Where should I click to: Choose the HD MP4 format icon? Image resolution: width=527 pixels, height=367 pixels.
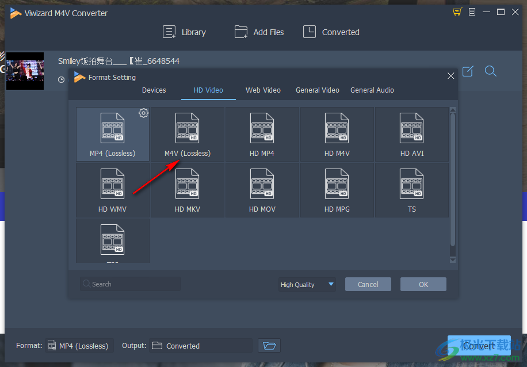(x=262, y=128)
